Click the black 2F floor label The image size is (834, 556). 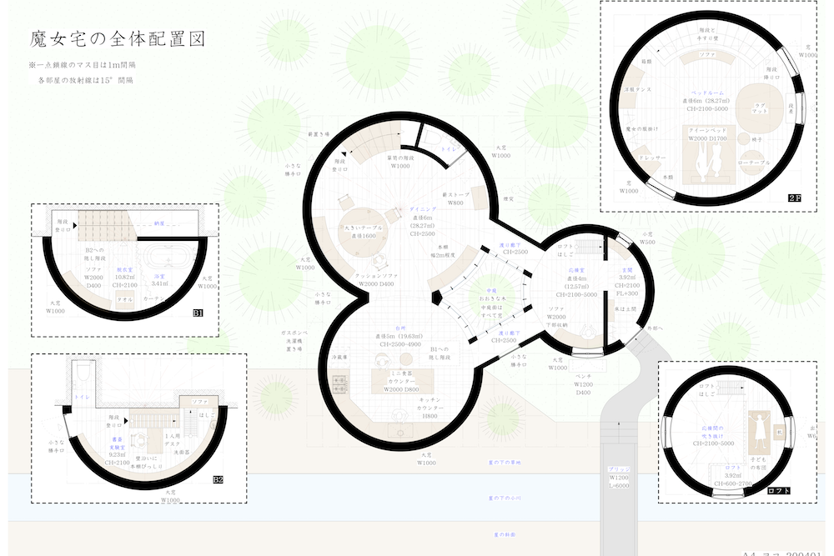click(794, 198)
